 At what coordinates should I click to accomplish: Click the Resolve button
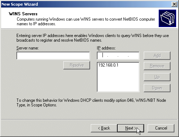click(x=77, y=65)
